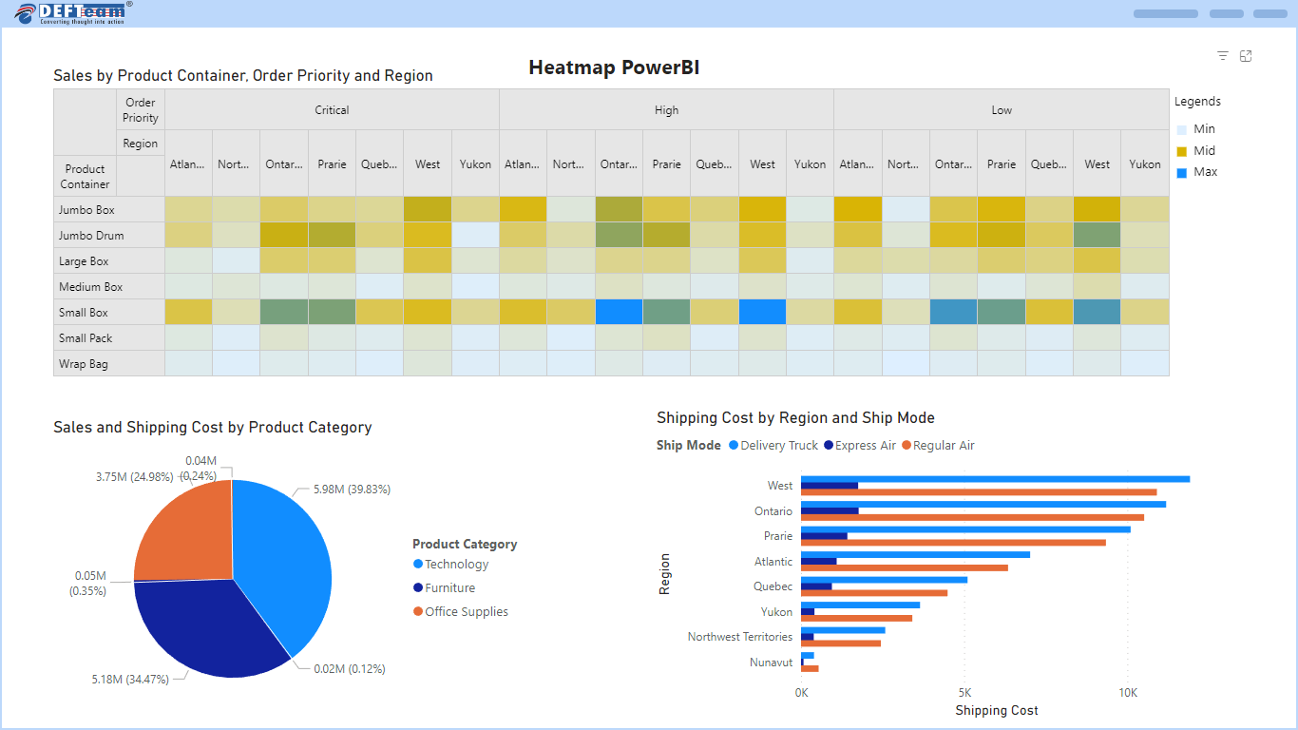Click the Prarie Express Air bar
This screenshot has height=730, width=1298.
pos(824,536)
